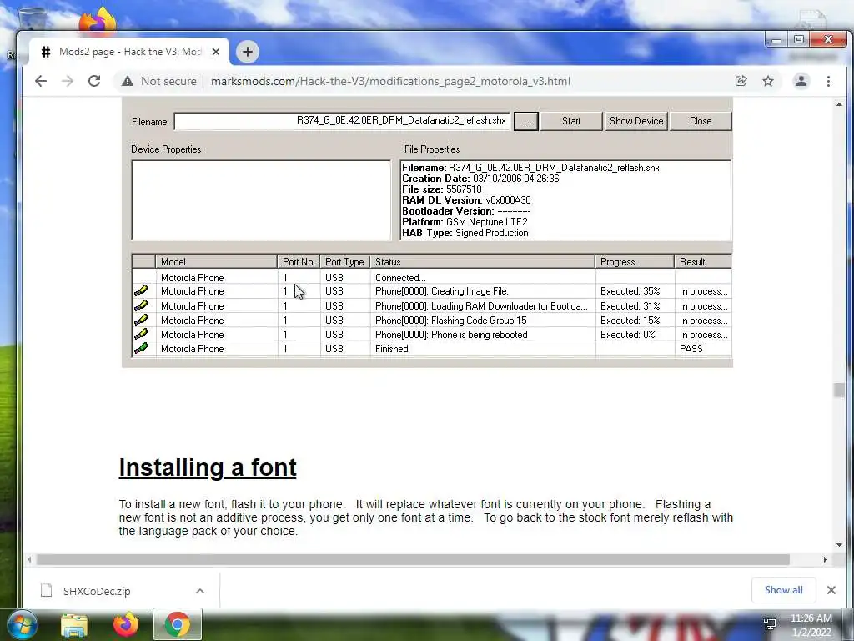Click the Progress column header
Screen dimensions: 854x641
(635, 261)
